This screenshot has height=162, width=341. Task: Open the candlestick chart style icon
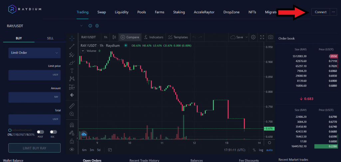point(114,37)
